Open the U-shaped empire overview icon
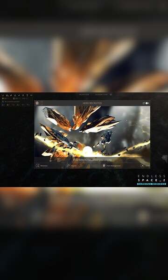Image resolution: width=168 pixels, height=280 pixels. 3,95
